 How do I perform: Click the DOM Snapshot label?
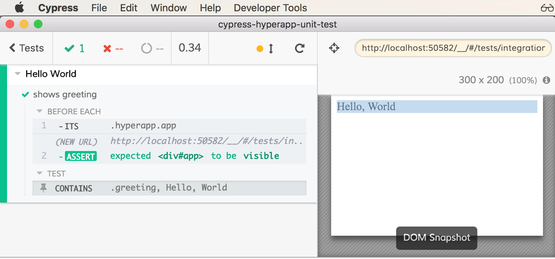pyautogui.click(x=437, y=238)
